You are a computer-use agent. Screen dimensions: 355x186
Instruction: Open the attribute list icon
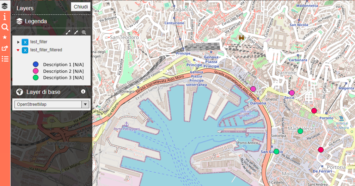pos(5,59)
